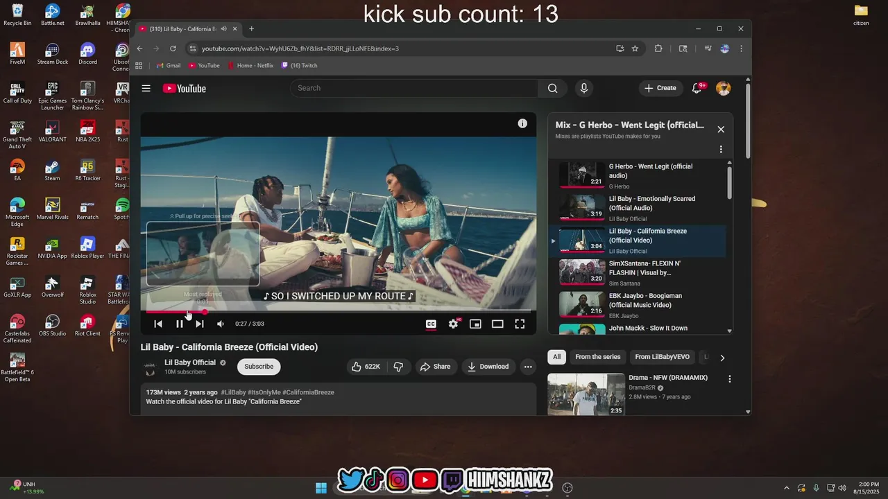Close the Lil Baby YouTube tab
888x499 pixels.
pos(234,29)
